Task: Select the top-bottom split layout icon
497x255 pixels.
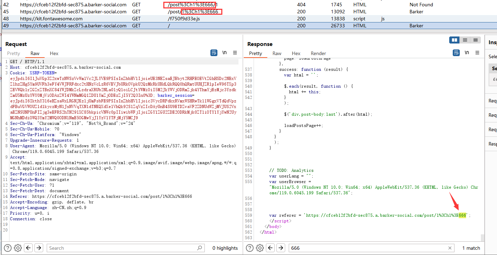Action: pyautogui.click(x=465, y=40)
